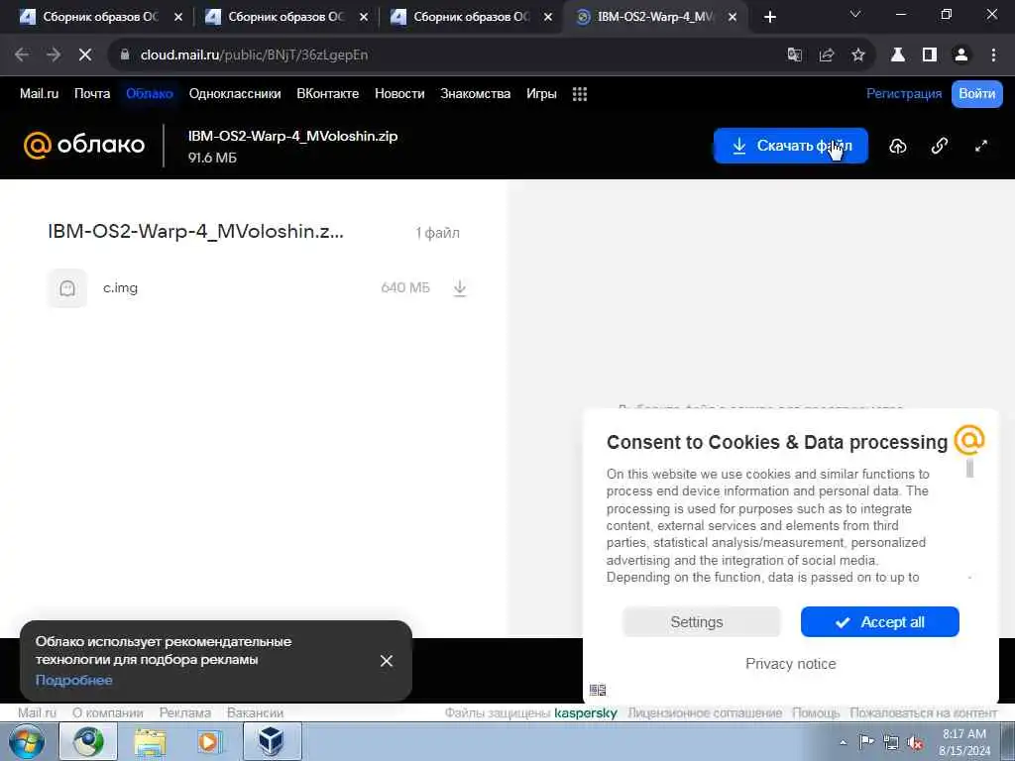
Task: Click the Скачать файл download button
Action: coord(790,146)
